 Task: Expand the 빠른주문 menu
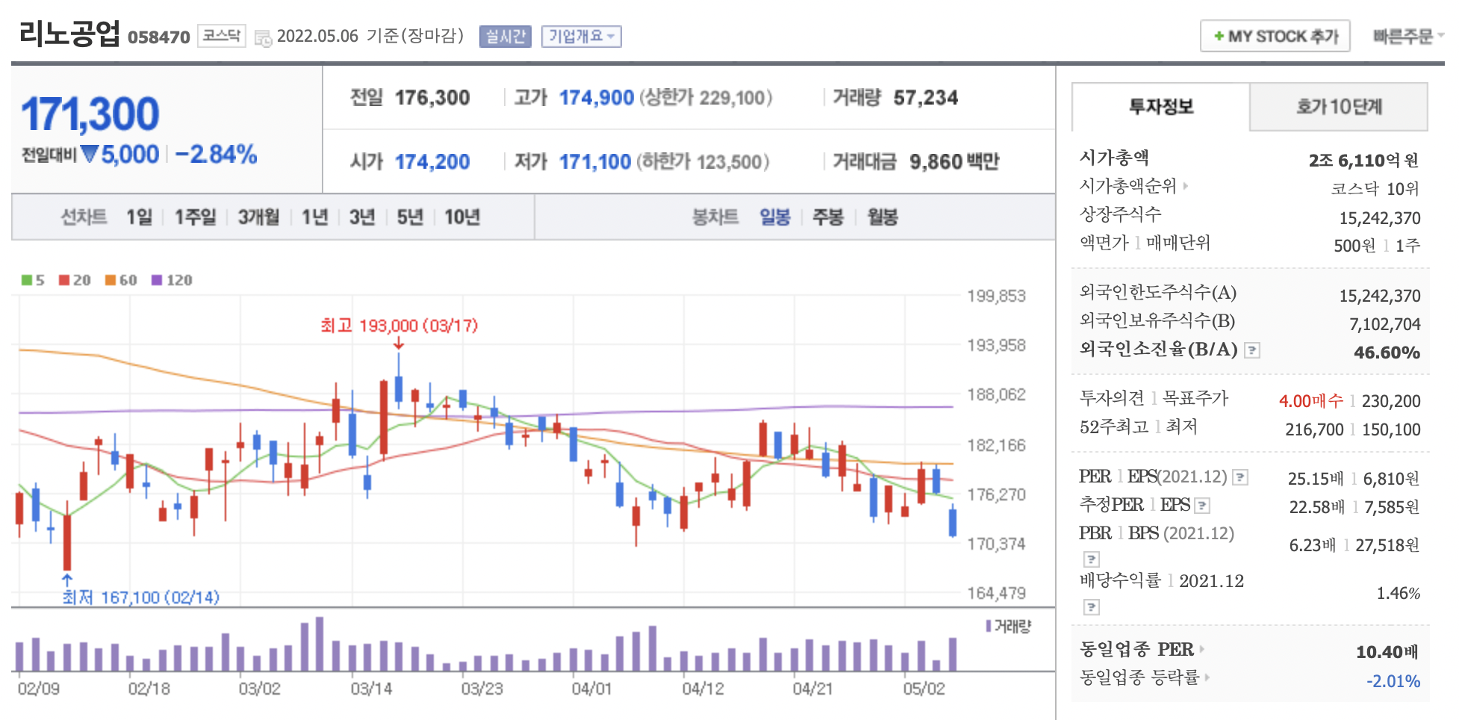coord(1407,36)
